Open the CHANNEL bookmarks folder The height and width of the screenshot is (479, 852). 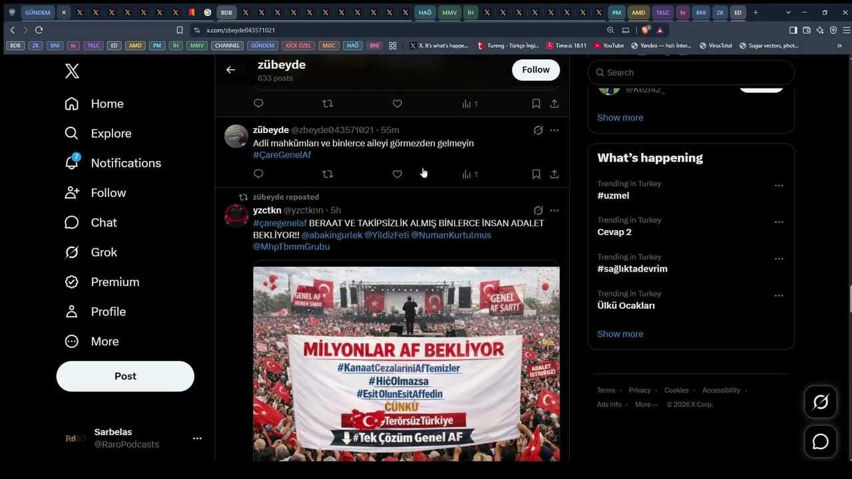[227, 46]
